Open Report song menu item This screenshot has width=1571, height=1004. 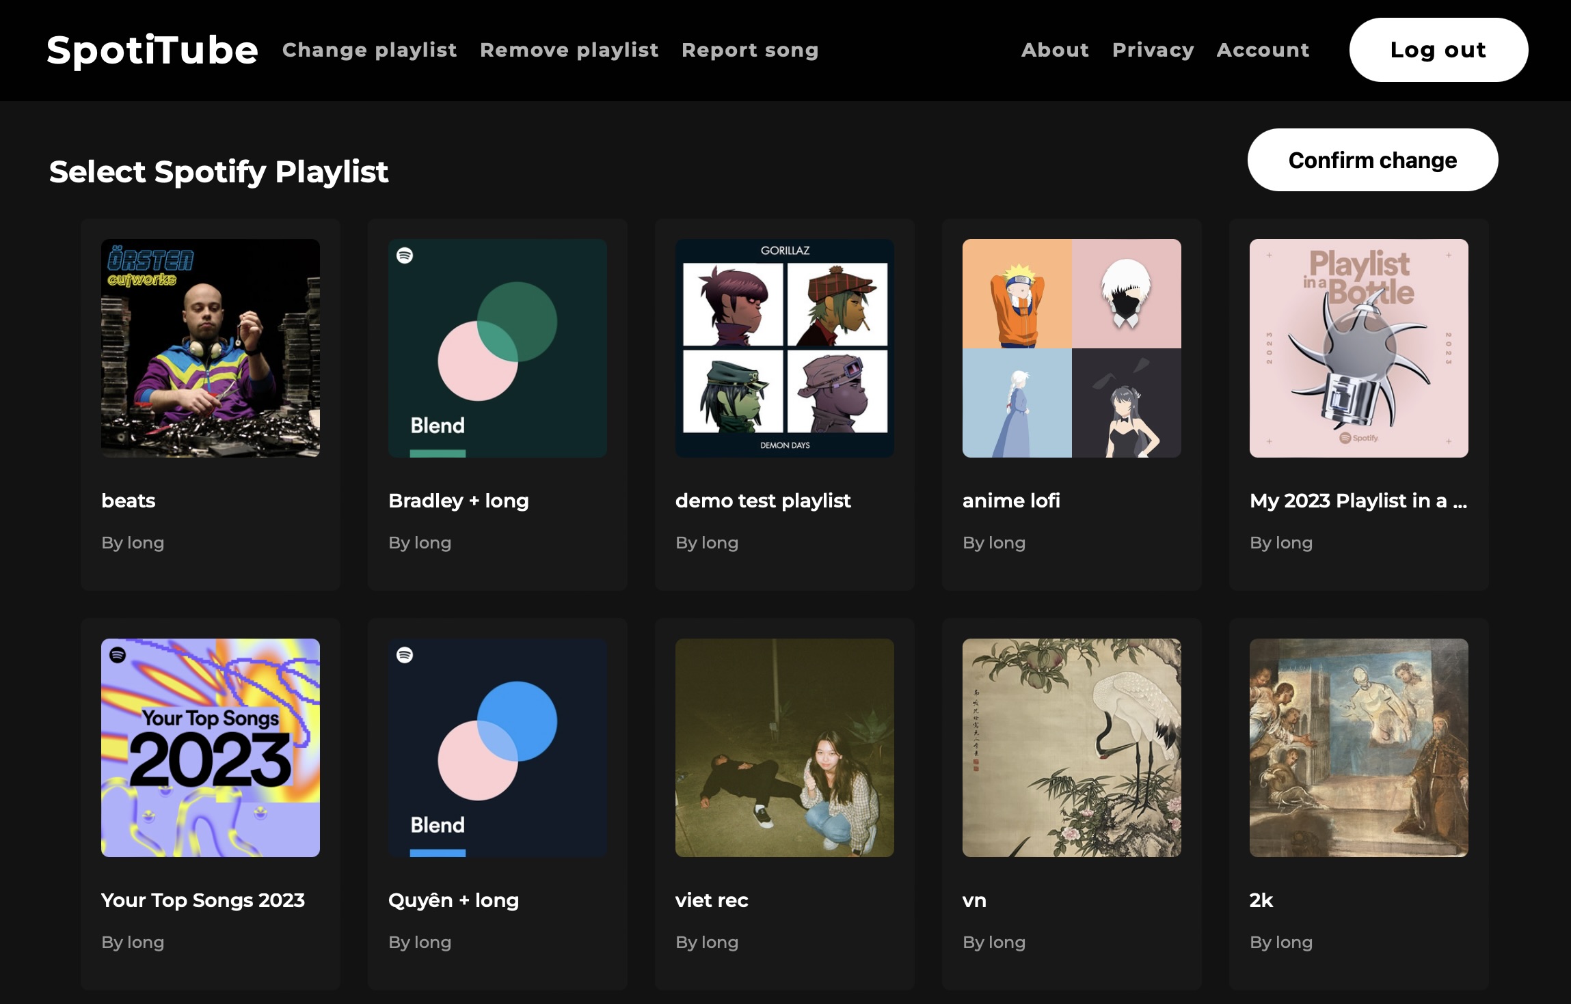point(750,50)
